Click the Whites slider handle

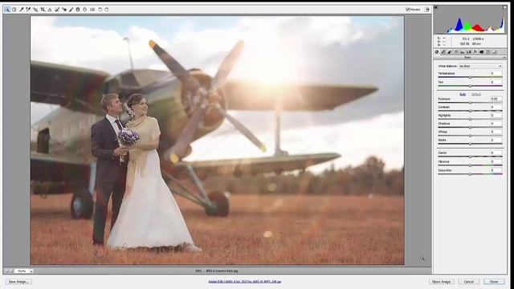point(470,136)
